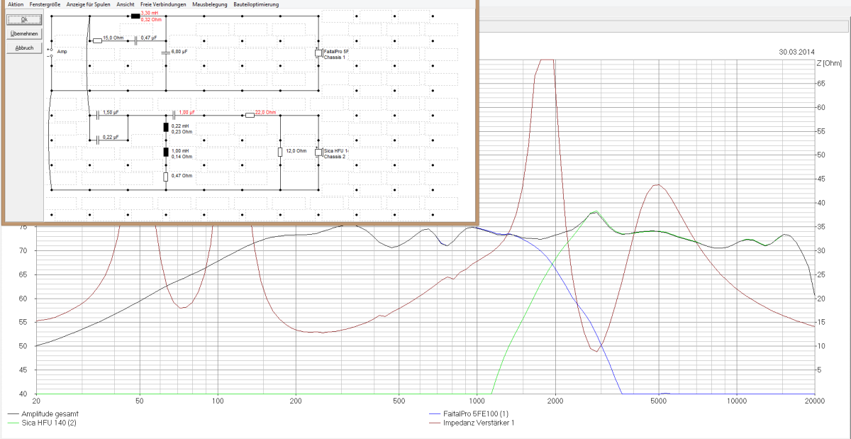Click the 15,0 Ohm resistor symbol
851x439 pixels.
[x=97, y=40]
